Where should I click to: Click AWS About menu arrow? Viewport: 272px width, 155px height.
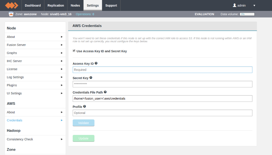(62, 112)
